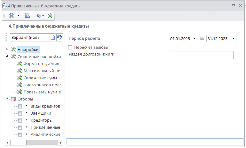246x148 pixels.
Task: Select the Форма получения settings item
Action: (41, 64)
